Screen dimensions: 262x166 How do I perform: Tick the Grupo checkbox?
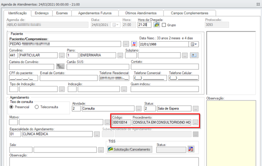164,25
